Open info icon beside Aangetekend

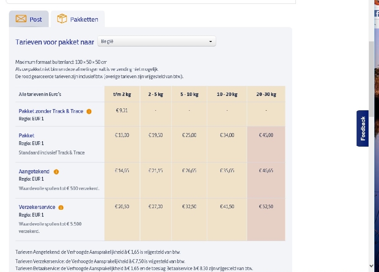point(56,172)
